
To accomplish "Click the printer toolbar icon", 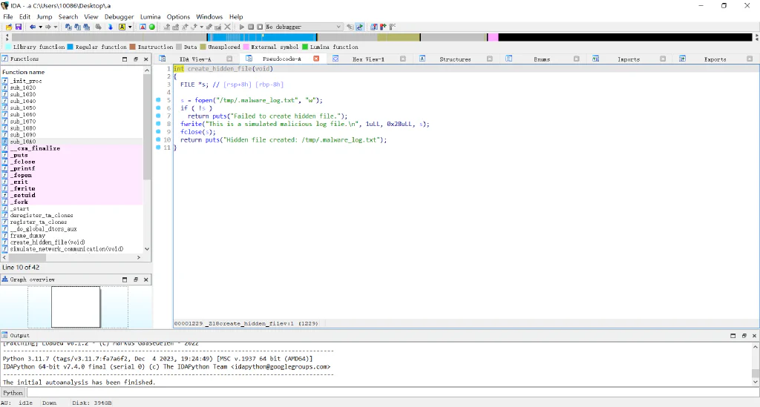I will 99,27.
